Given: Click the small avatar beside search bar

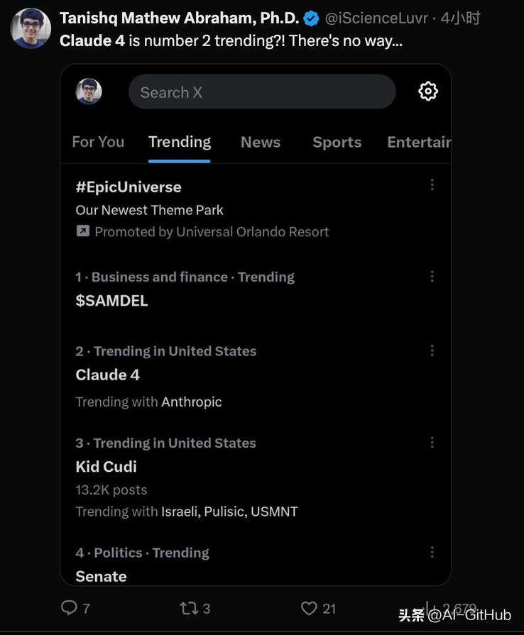Looking at the screenshot, I should pyautogui.click(x=89, y=92).
